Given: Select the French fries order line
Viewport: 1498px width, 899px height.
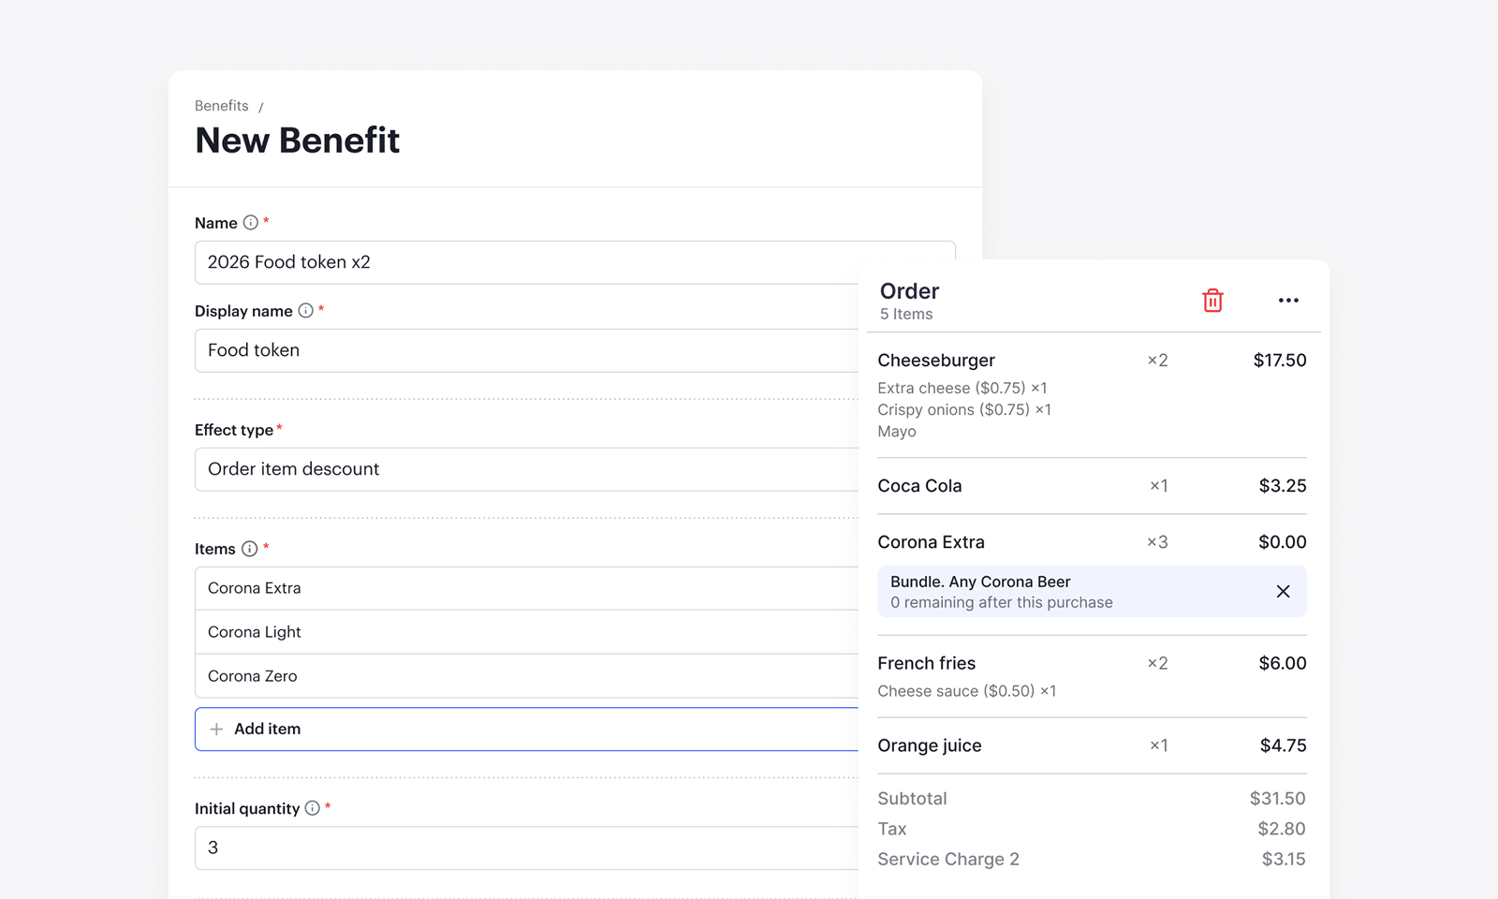Looking at the screenshot, I should click(1092, 676).
